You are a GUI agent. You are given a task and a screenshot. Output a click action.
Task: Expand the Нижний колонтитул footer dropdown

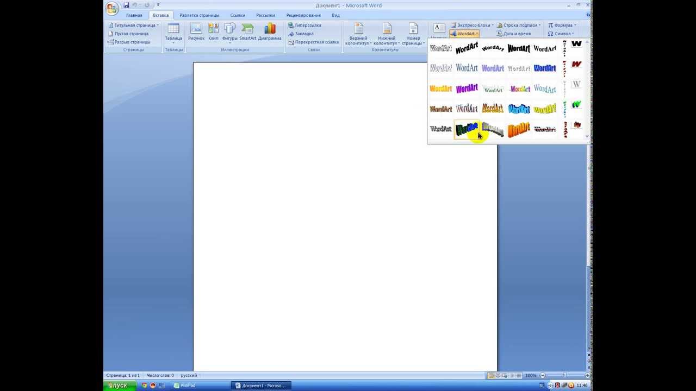[x=387, y=34]
